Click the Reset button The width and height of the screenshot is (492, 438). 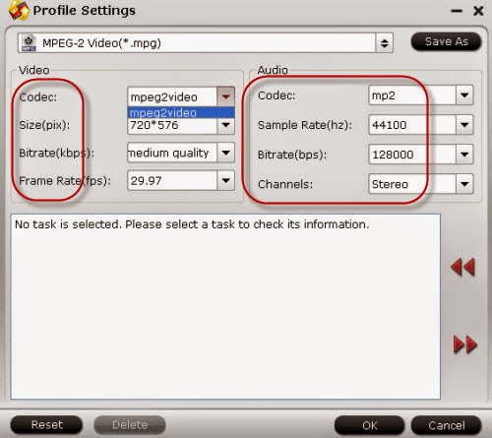(46, 425)
